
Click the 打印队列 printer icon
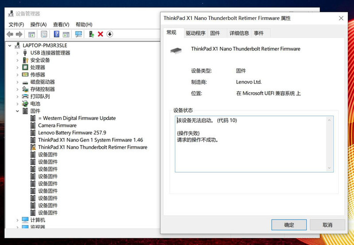[25, 97]
